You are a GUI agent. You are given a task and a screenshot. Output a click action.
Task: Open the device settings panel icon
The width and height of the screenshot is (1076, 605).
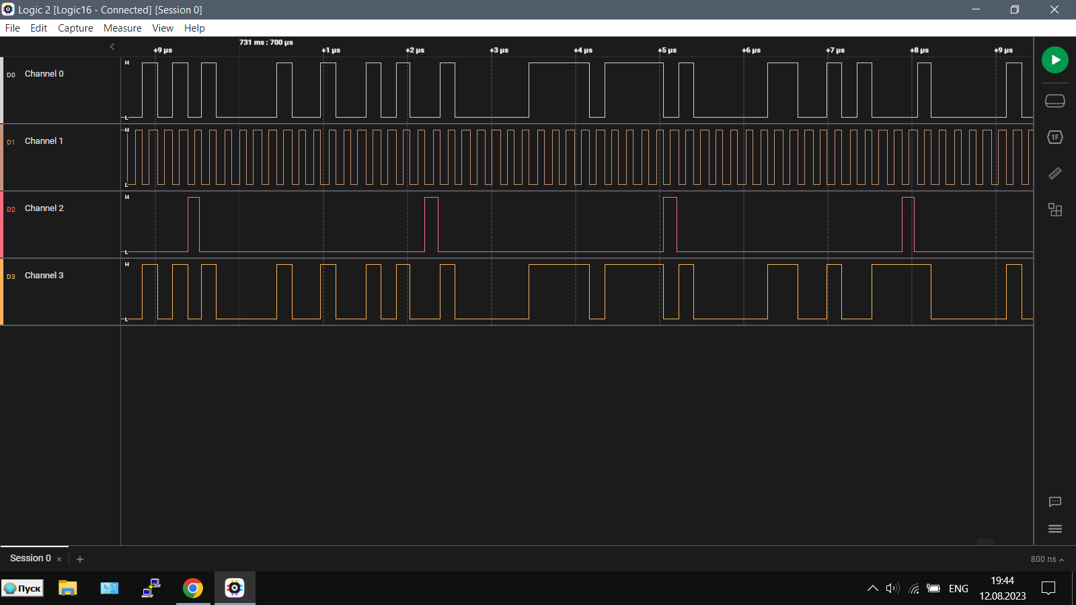tap(1055, 101)
